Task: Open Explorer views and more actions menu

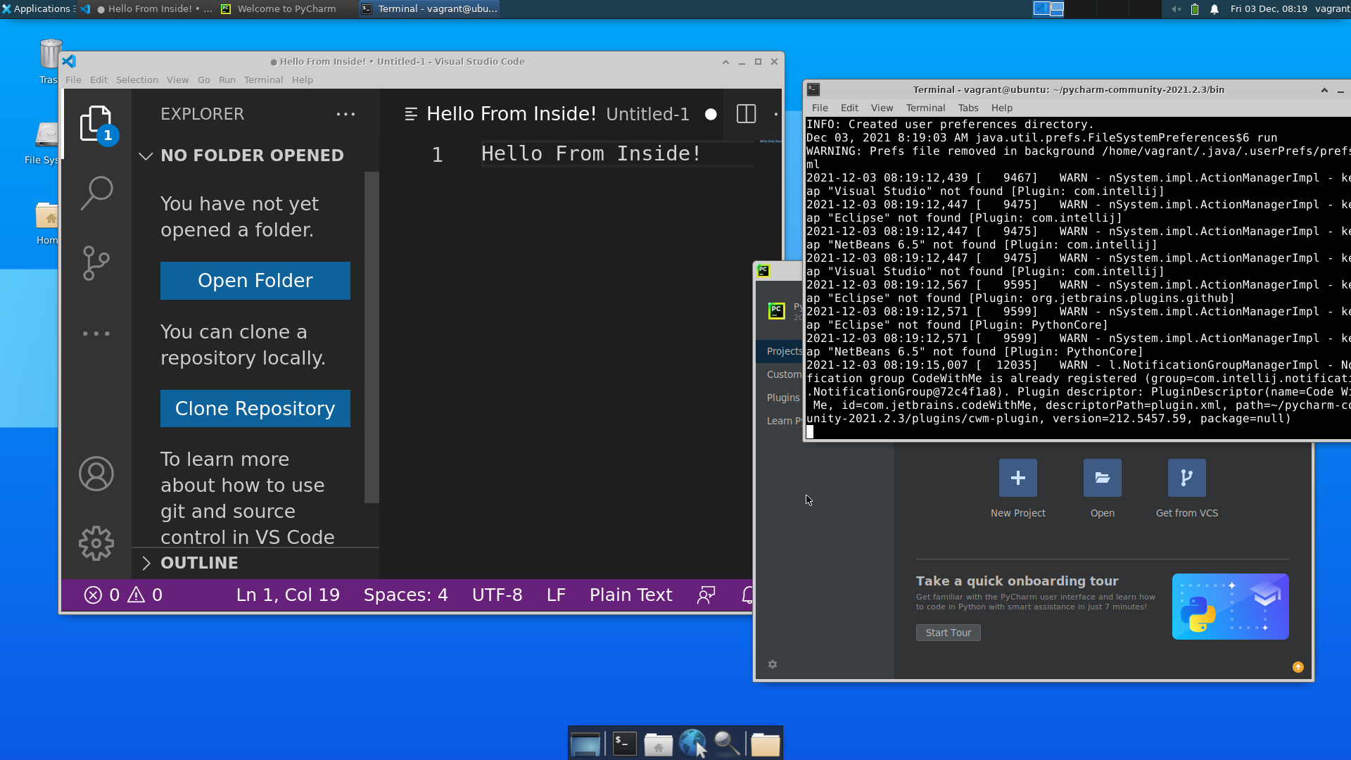Action: click(x=345, y=114)
